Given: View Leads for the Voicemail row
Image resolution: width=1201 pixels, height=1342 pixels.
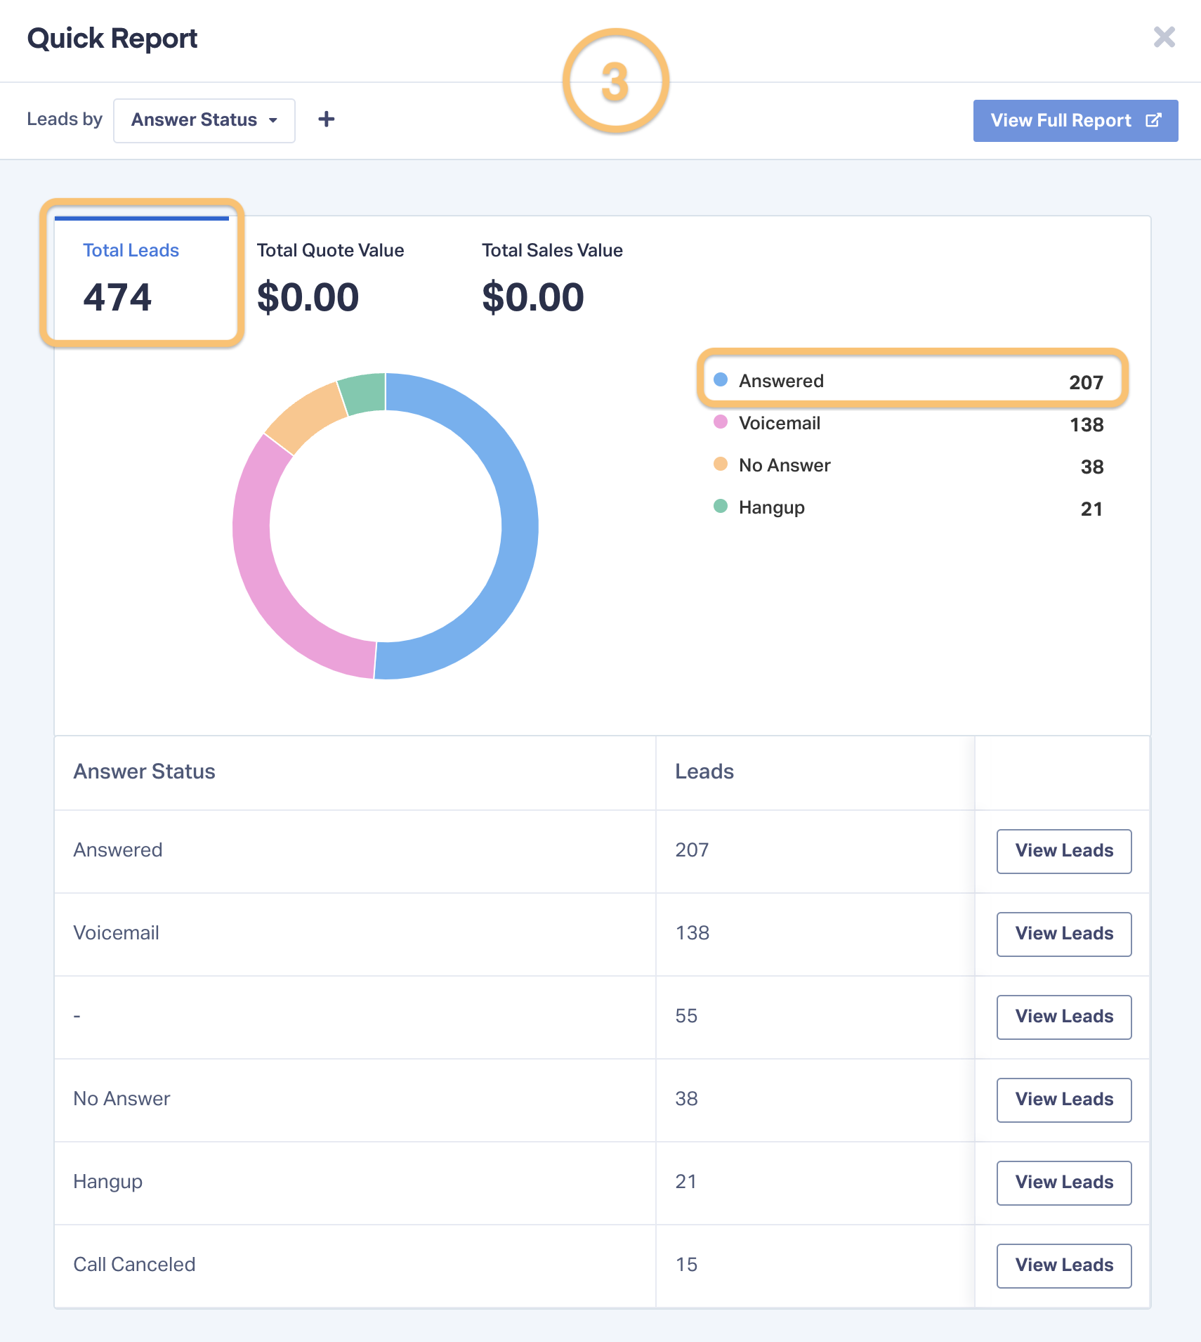Looking at the screenshot, I should point(1064,934).
